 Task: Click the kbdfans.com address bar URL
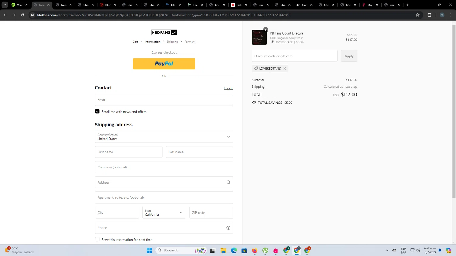(x=164, y=15)
